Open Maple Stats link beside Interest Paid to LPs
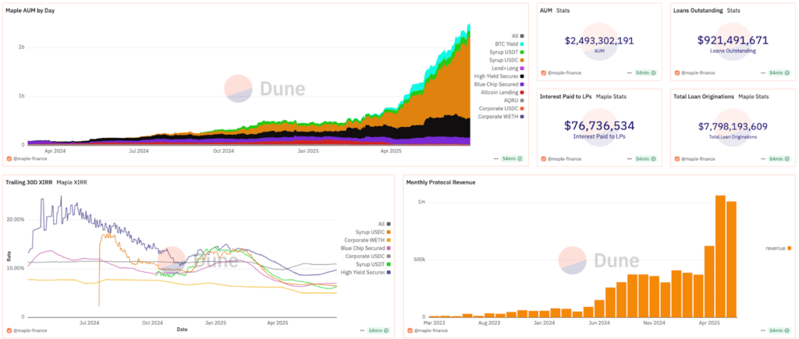 (612, 96)
